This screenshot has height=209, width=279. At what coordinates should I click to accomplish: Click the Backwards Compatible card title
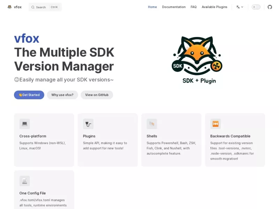click(x=230, y=136)
